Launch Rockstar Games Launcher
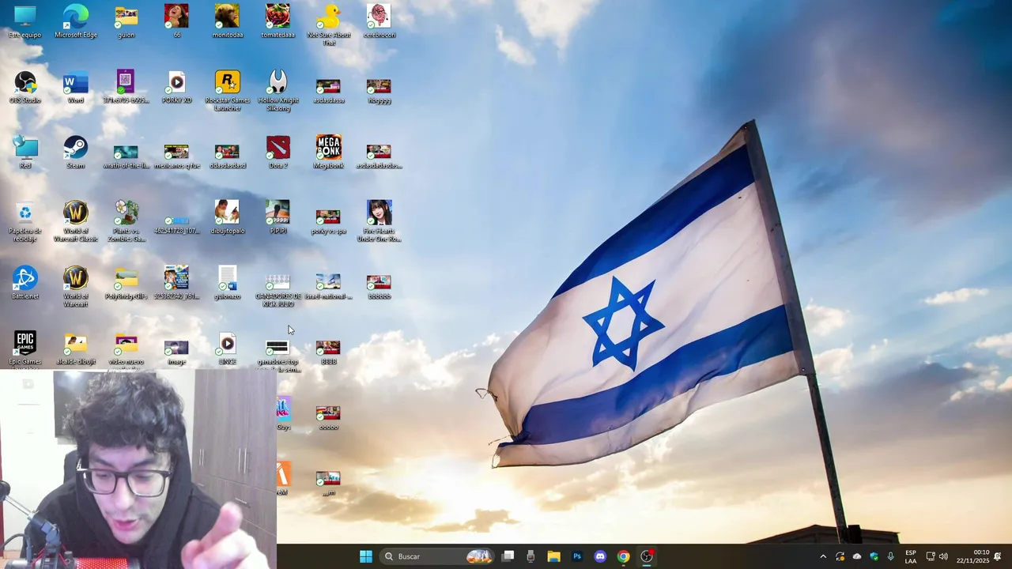 (x=227, y=91)
